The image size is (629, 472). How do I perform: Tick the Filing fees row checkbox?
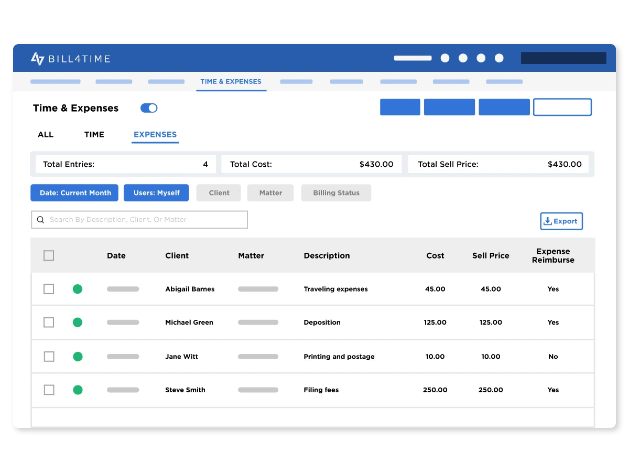point(49,390)
